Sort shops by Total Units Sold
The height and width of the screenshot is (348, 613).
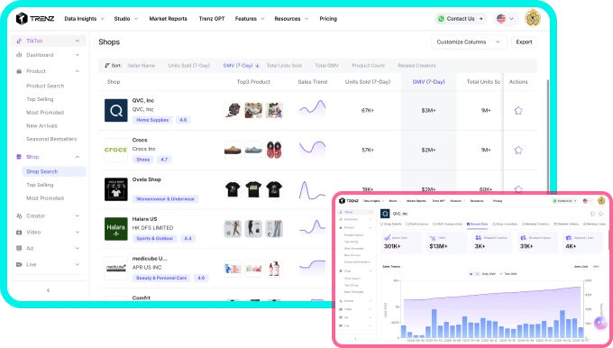(284, 66)
